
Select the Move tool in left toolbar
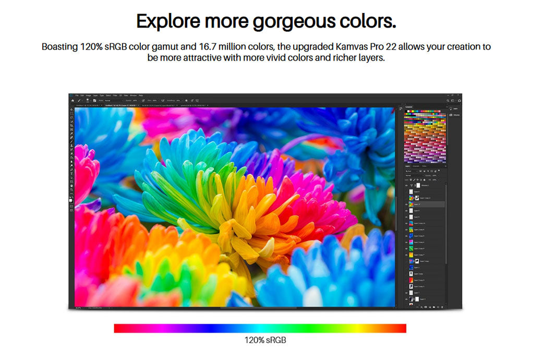point(71,110)
